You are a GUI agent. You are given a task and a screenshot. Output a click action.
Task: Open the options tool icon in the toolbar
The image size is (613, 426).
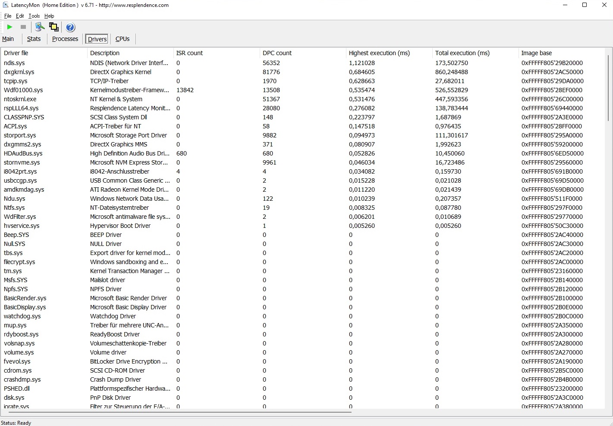click(40, 27)
